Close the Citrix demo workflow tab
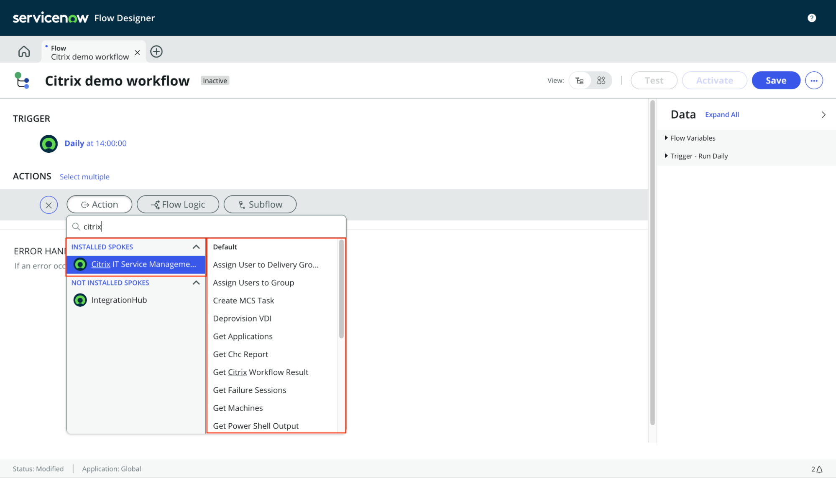 pos(137,53)
